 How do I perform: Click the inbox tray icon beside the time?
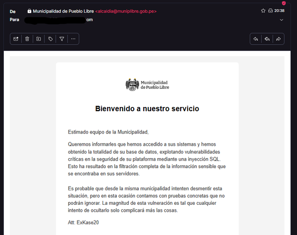(271, 11)
